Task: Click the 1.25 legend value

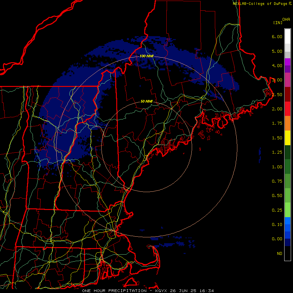Action: [277, 152]
